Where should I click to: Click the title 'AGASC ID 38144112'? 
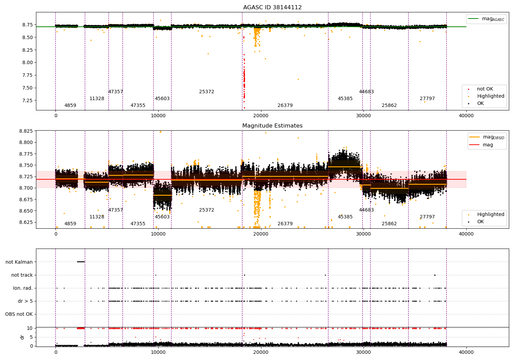point(272,8)
